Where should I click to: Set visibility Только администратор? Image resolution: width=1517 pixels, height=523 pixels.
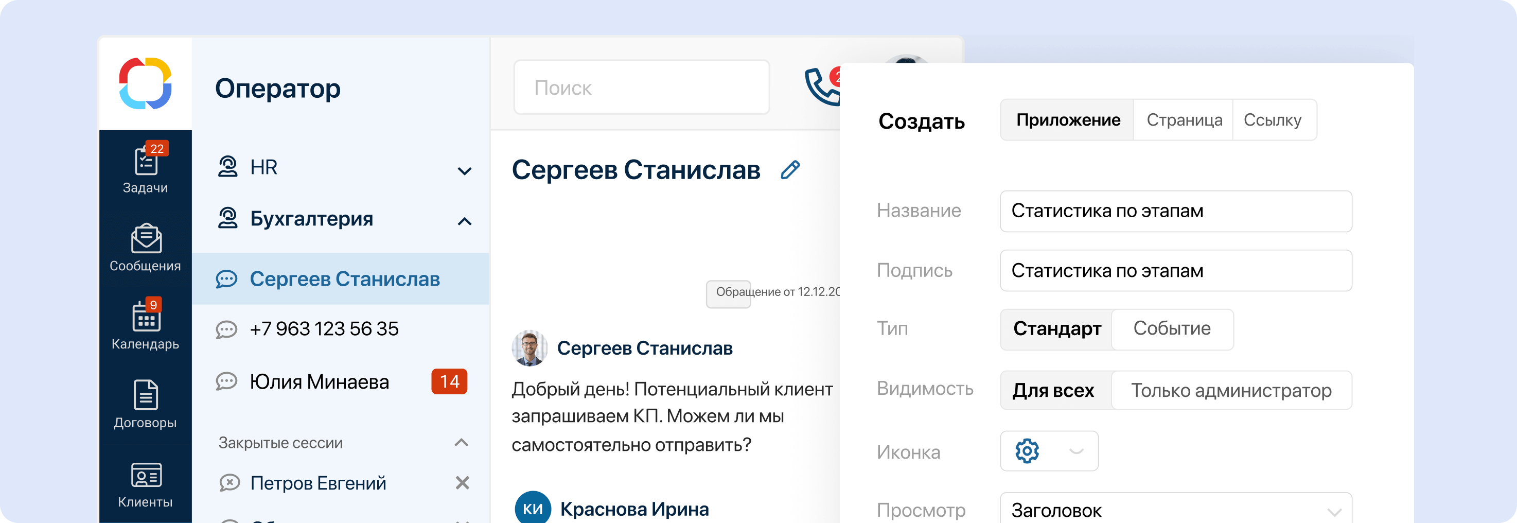[x=1231, y=391]
